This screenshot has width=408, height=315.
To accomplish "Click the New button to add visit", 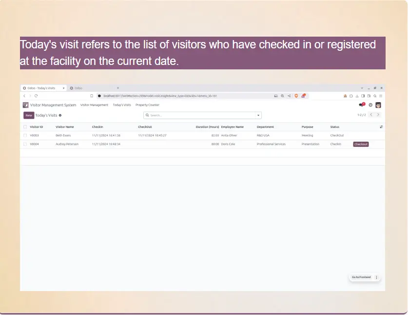I will coord(29,116).
